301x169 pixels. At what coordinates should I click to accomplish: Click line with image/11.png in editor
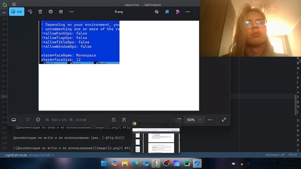tap(72, 127)
